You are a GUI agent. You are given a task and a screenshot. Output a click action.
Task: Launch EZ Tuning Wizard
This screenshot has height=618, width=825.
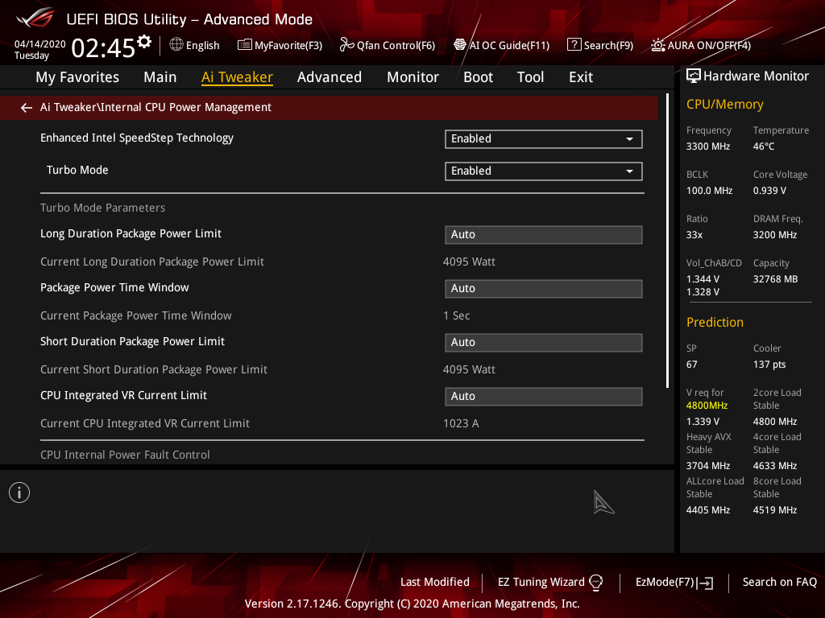click(550, 583)
